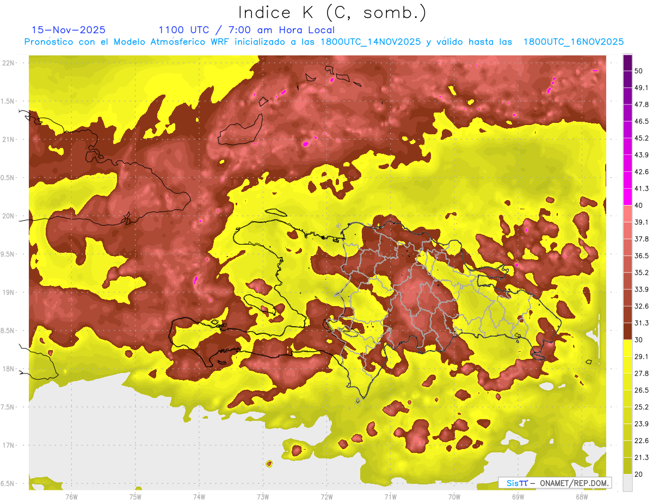
Task: Click the colorbar value "40"
Action: click(x=639, y=205)
